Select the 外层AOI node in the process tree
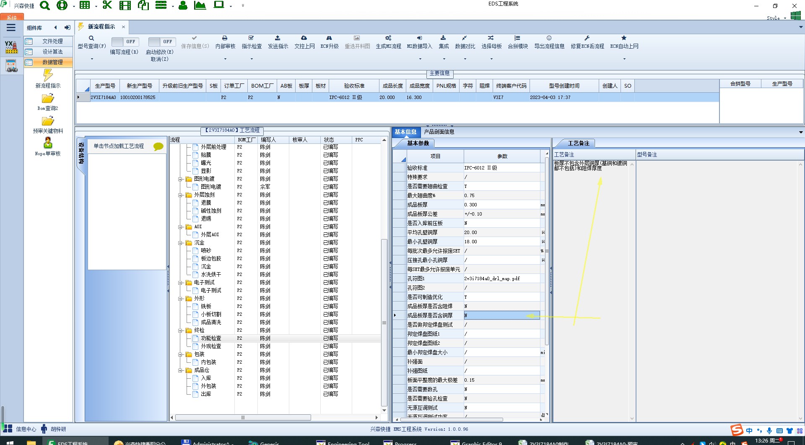Image resolution: width=805 pixels, height=445 pixels. point(210,234)
